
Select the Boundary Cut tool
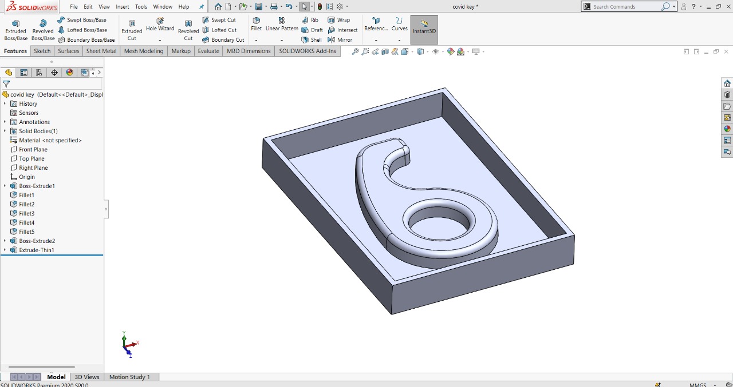click(x=223, y=40)
